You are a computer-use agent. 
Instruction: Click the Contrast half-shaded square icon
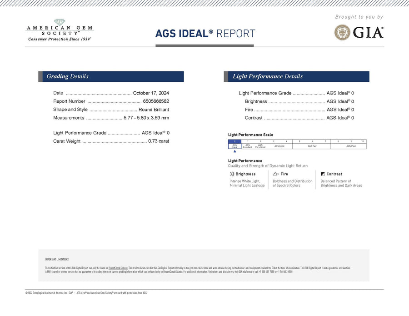point(323,174)
